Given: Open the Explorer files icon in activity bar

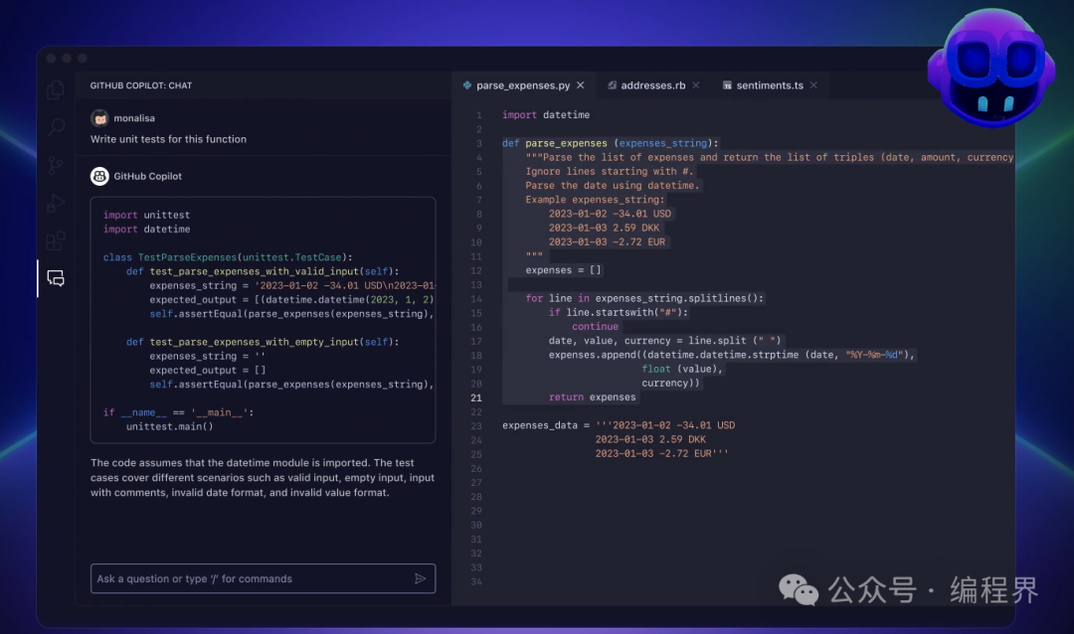Looking at the screenshot, I should (x=56, y=89).
